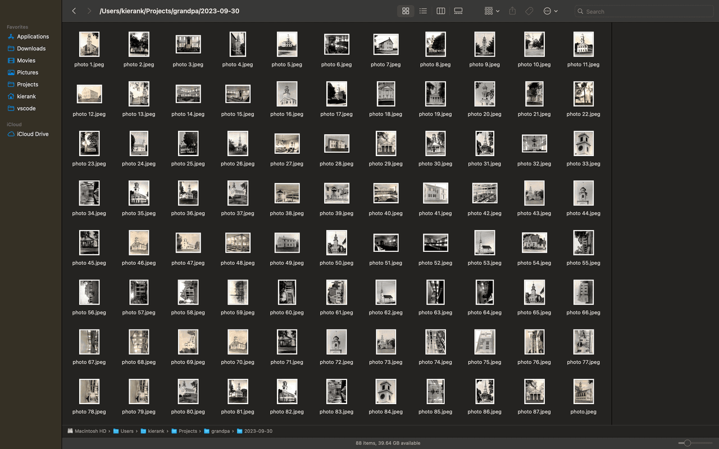Open the Group By dropdown
This screenshot has width=719, height=449.
pos(492,11)
